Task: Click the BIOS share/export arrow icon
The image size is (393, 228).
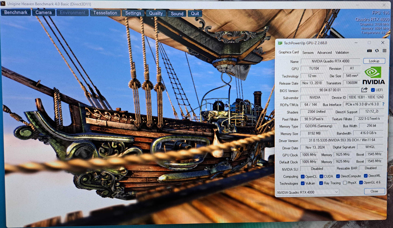Action: [x=364, y=90]
